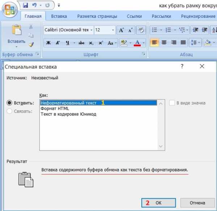217x211 pixels.
Task: Open highlight color dropdown arrow
Action: click(x=130, y=43)
